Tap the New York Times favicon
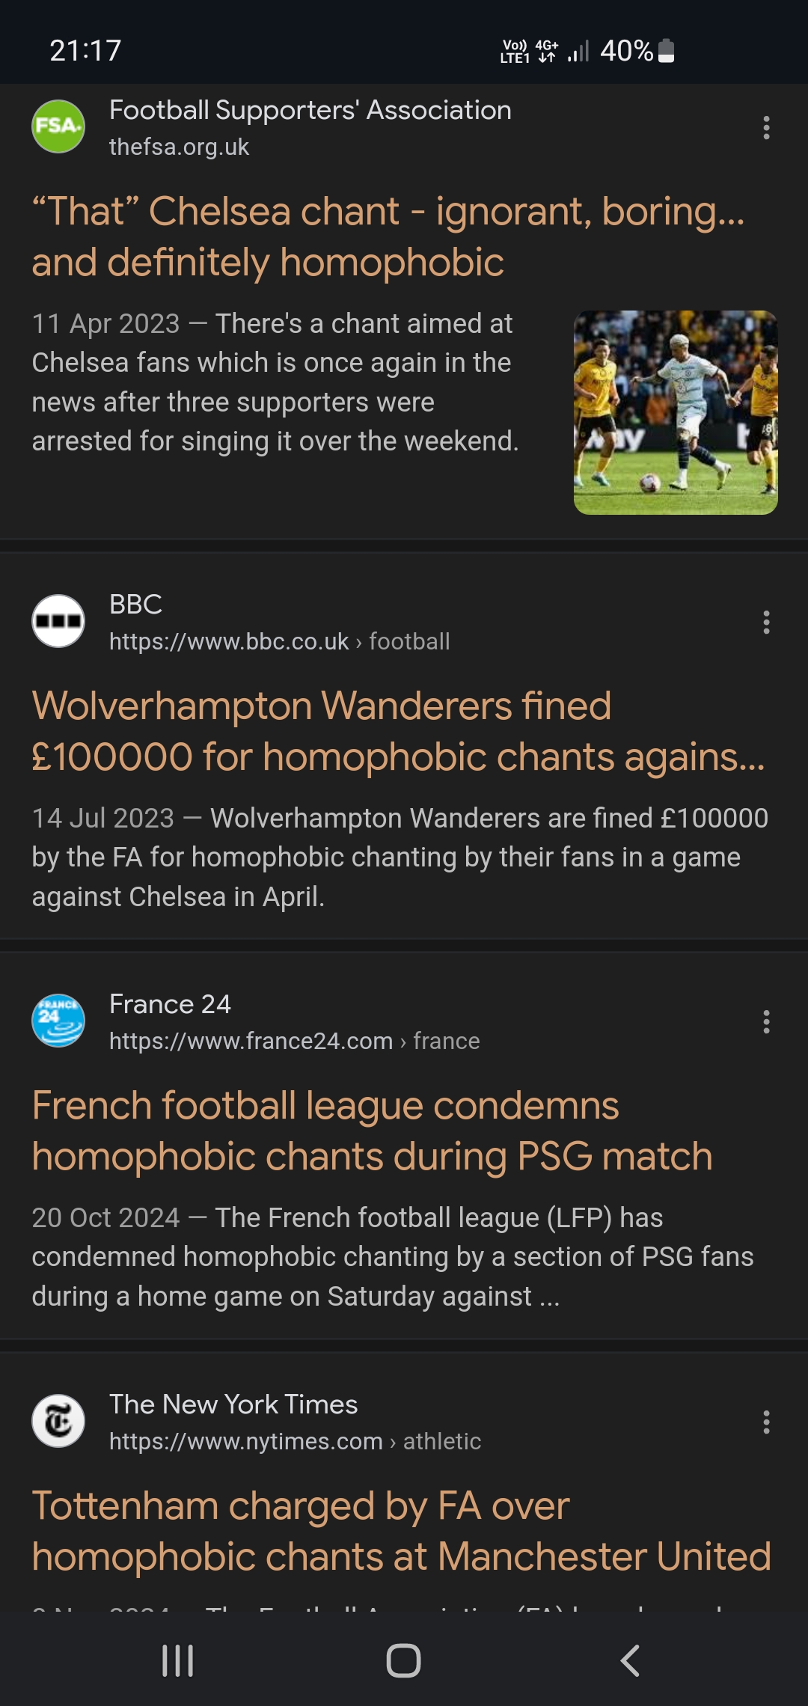 pyautogui.click(x=58, y=1421)
